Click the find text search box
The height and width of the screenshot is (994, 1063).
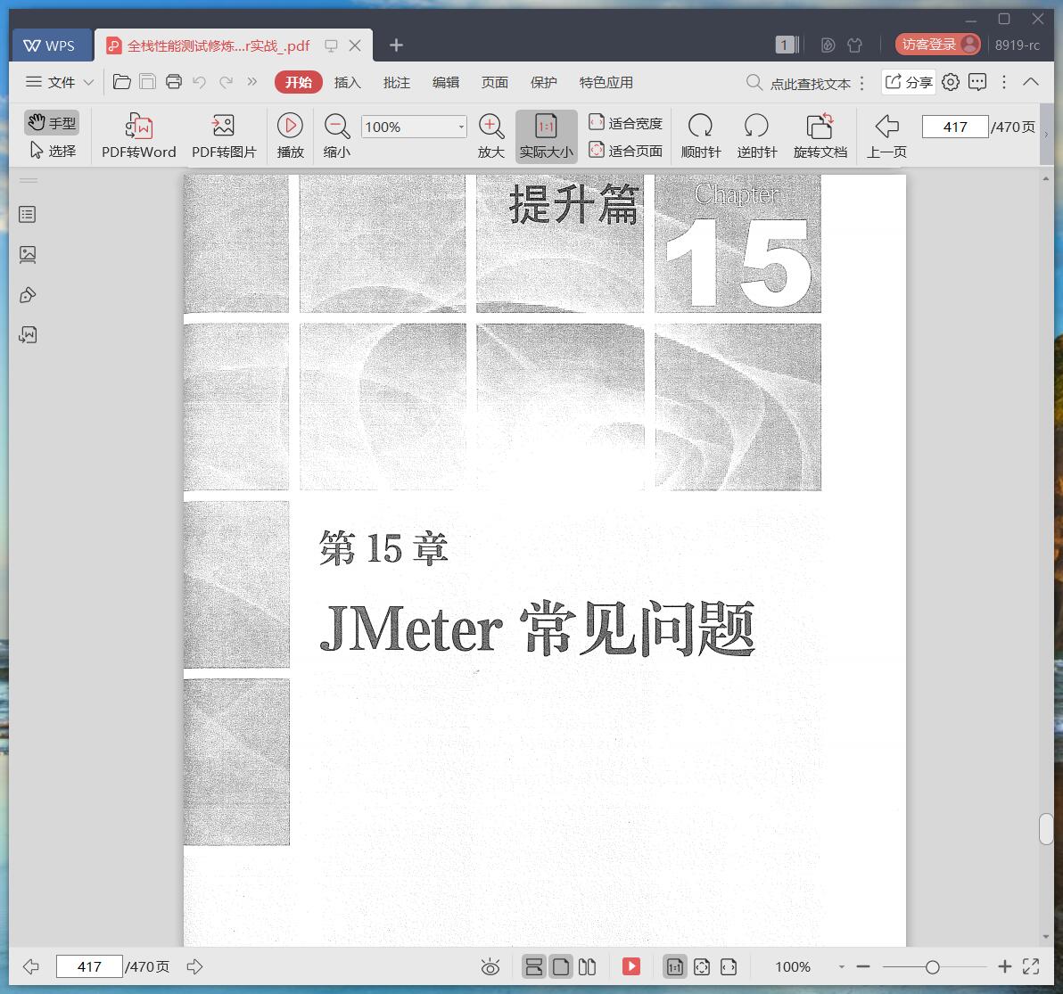798,83
